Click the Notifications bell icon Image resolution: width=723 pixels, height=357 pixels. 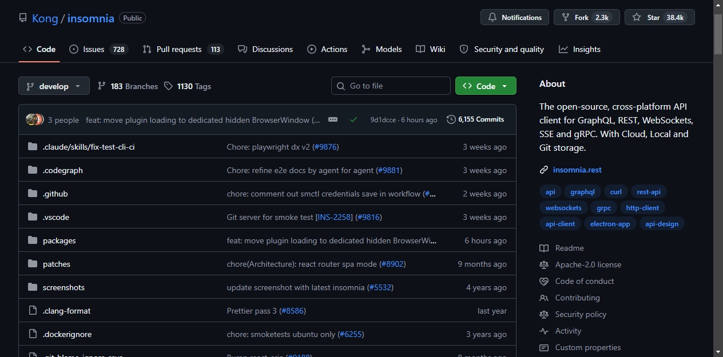(x=492, y=18)
